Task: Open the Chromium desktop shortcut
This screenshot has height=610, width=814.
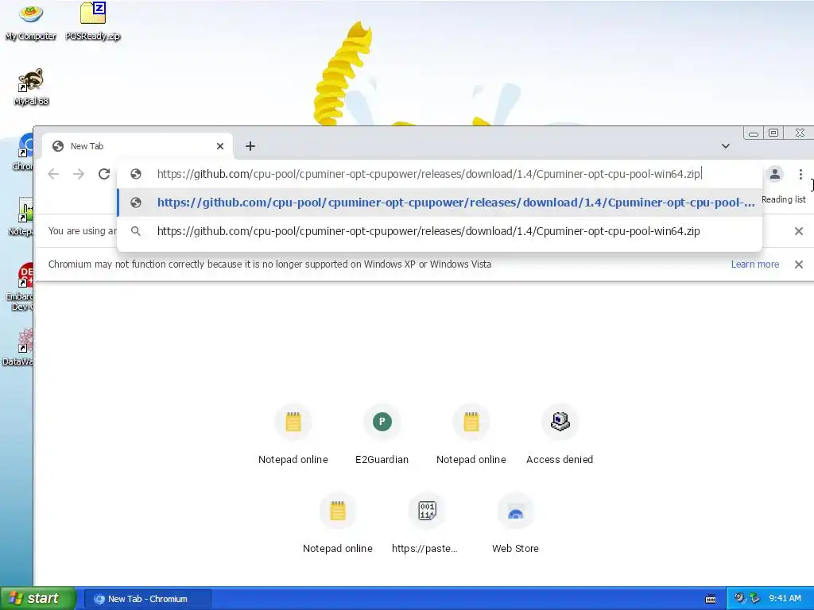Action: (24, 152)
